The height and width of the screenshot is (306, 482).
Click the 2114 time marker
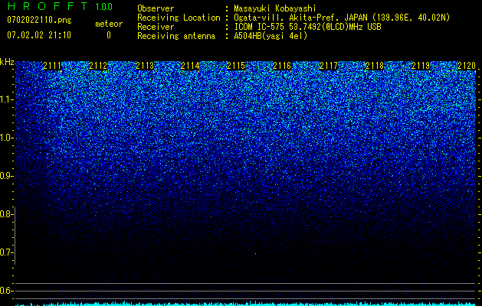coord(190,66)
